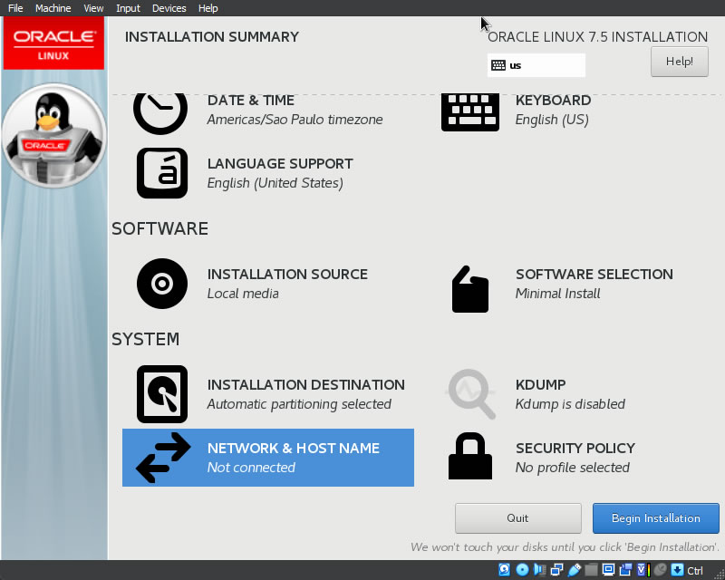The height and width of the screenshot is (580, 725).
Task: Click the virtualization features status icon
Action: [x=643, y=569]
